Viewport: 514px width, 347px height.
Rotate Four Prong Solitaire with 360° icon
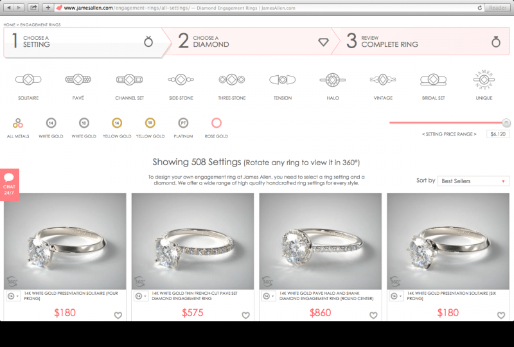pos(12,281)
